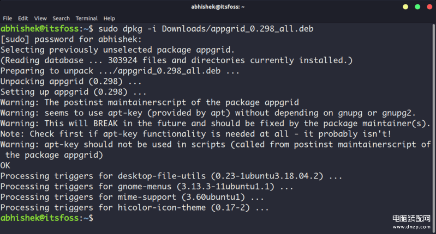Screen dimensions: 436x234
Task: Click the [sudo] password for abhishek line
Action: tap(71, 39)
